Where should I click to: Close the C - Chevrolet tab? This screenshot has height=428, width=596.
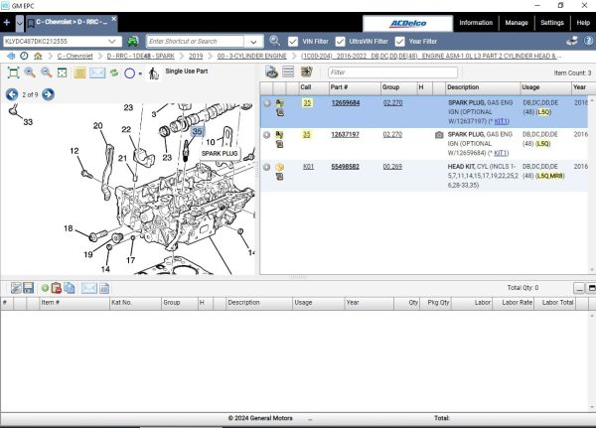click(113, 19)
